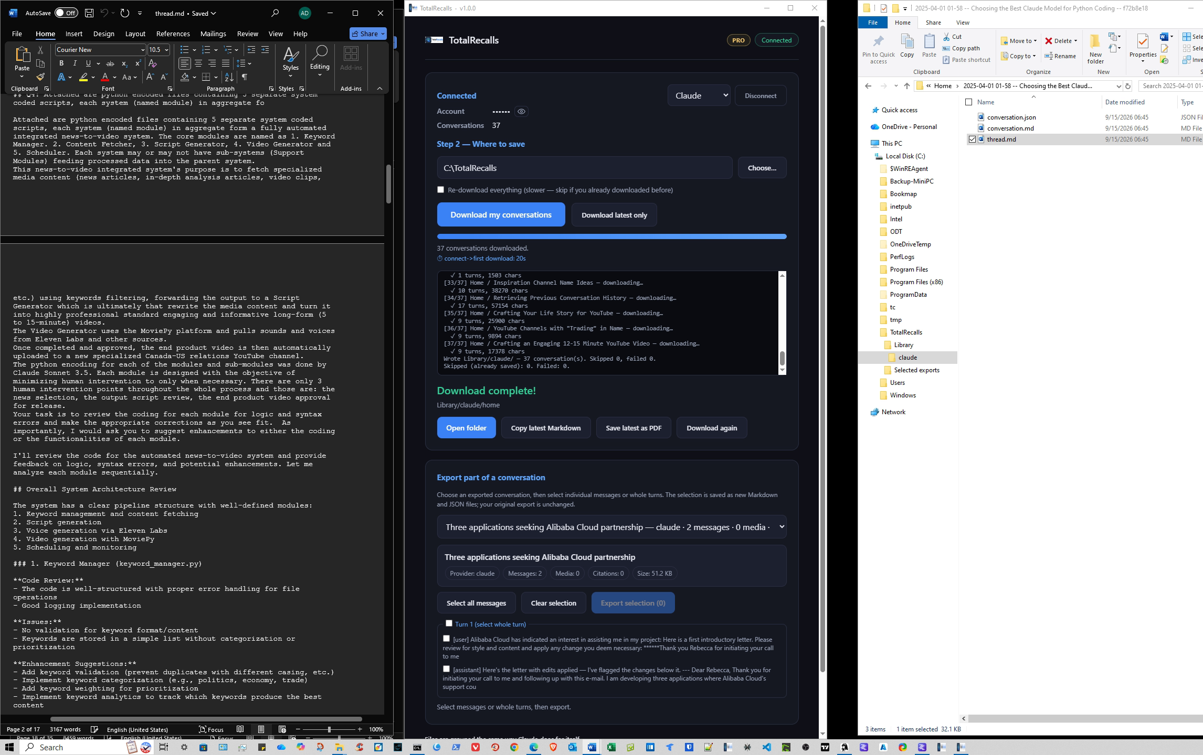Image resolution: width=1203 pixels, height=755 pixels.
Task: Increase indent in Word Paragraph group
Action: [265, 50]
